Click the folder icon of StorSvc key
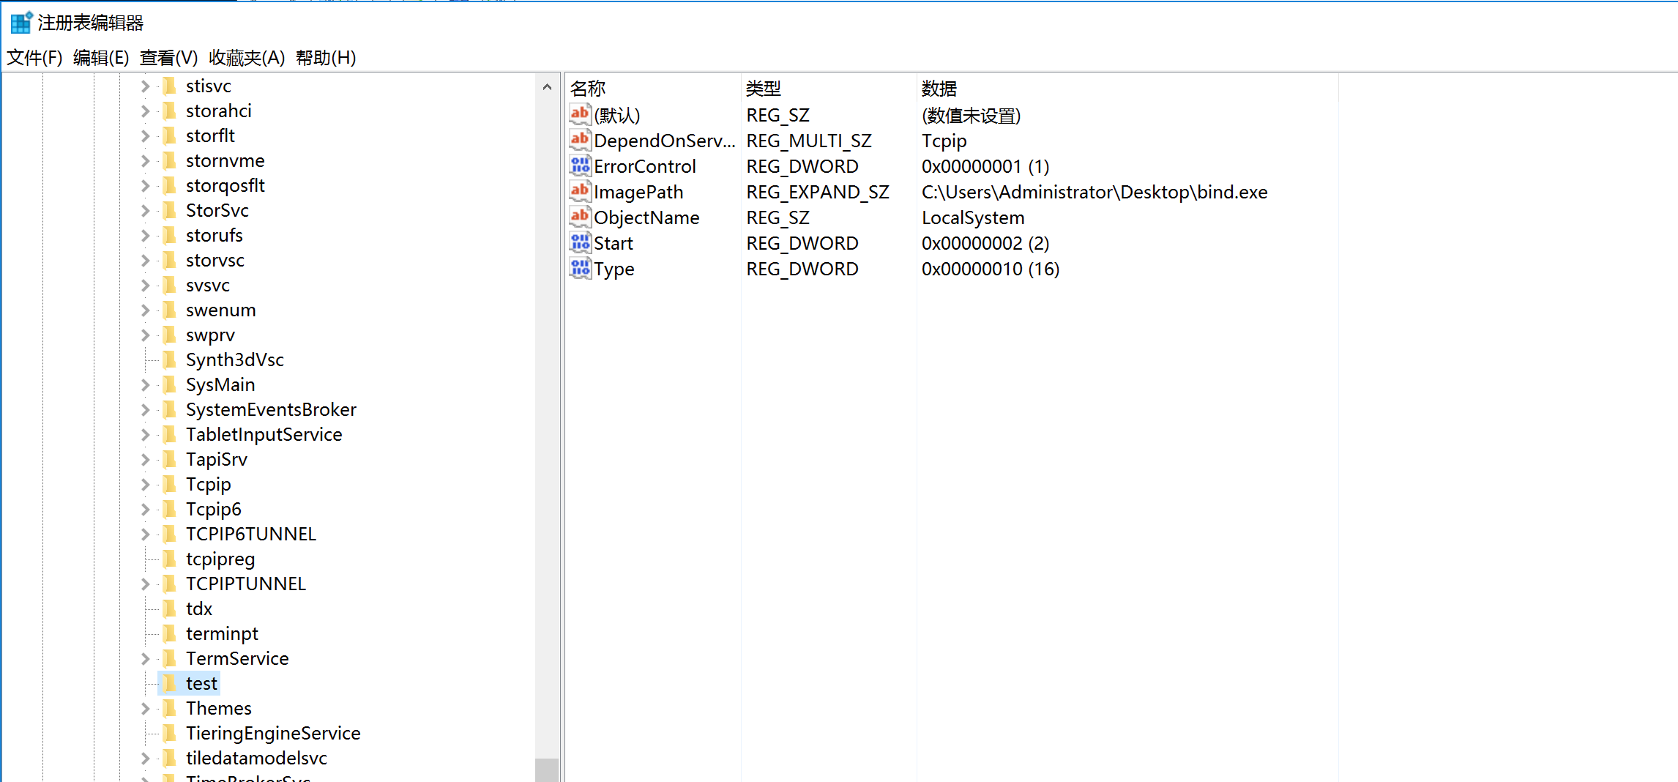 (169, 210)
